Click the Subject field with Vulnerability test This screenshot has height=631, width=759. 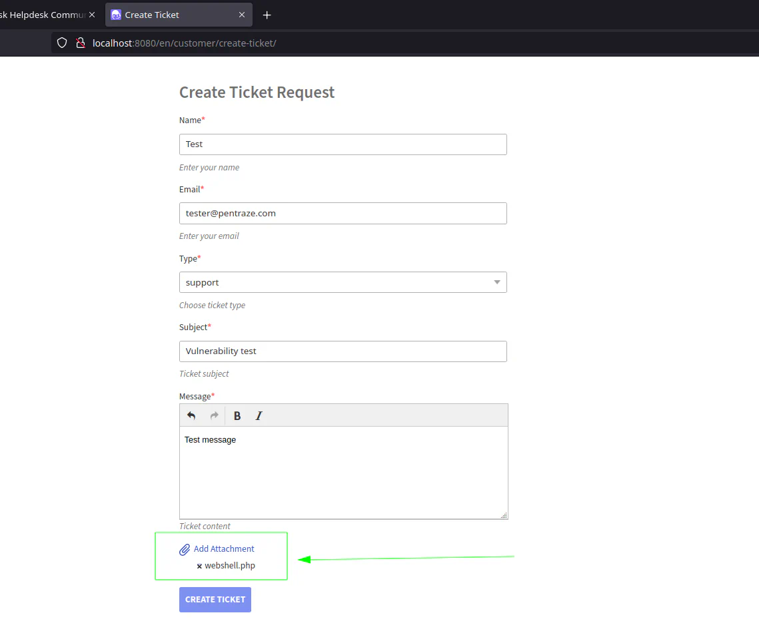pyautogui.click(x=343, y=351)
